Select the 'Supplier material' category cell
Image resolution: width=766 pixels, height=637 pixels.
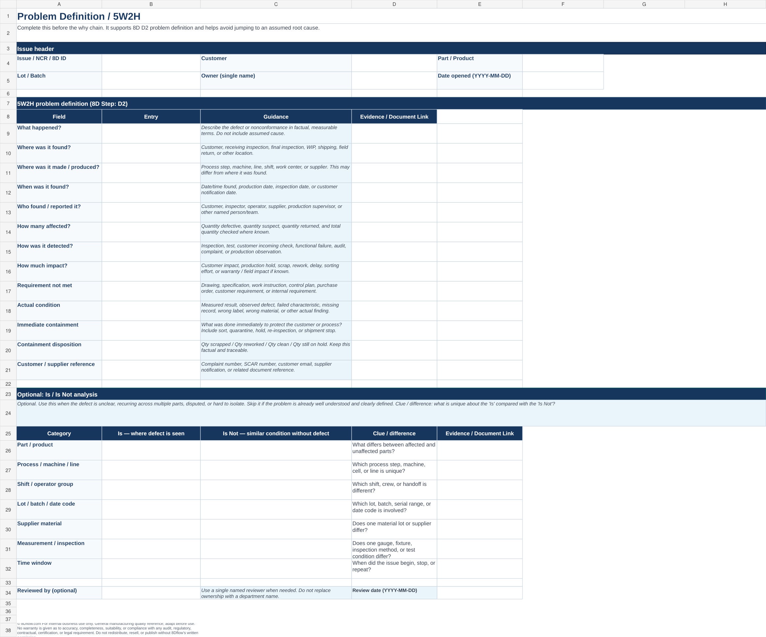pos(59,529)
